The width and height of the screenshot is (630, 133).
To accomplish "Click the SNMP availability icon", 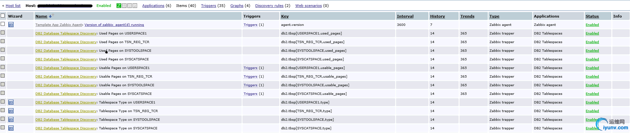I will pyautogui.click(x=124, y=6).
